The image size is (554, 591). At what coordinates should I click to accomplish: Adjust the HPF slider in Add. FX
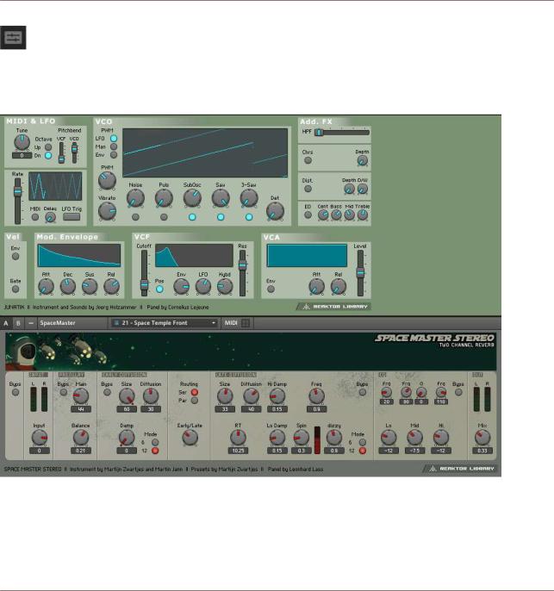click(342, 133)
